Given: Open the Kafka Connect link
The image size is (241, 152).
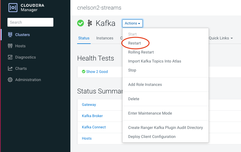Looking at the screenshot, I should 94,127.
